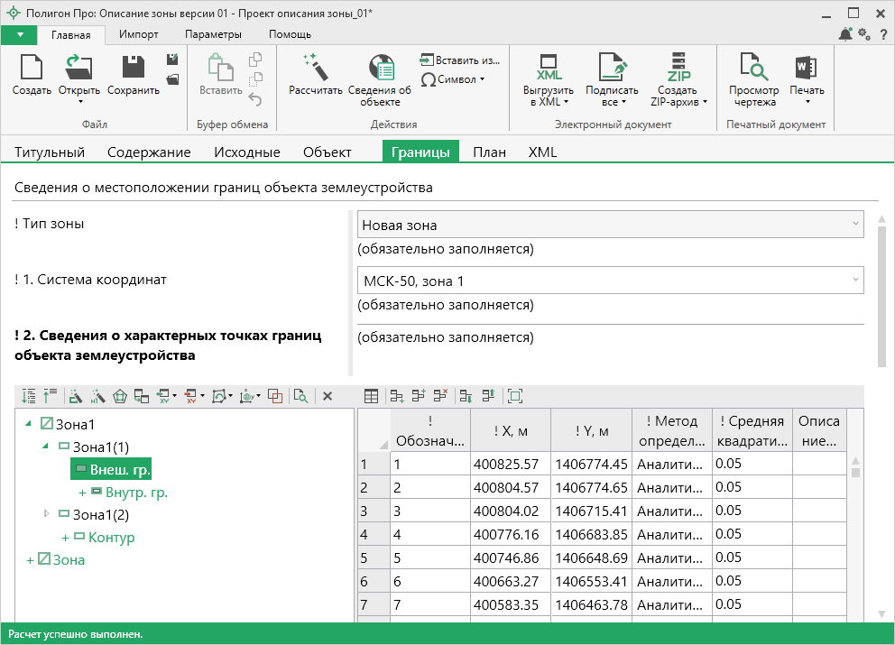Viewport: 895px width, 645px height.
Task: Open Сведения об объекте
Action: (380, 69)
